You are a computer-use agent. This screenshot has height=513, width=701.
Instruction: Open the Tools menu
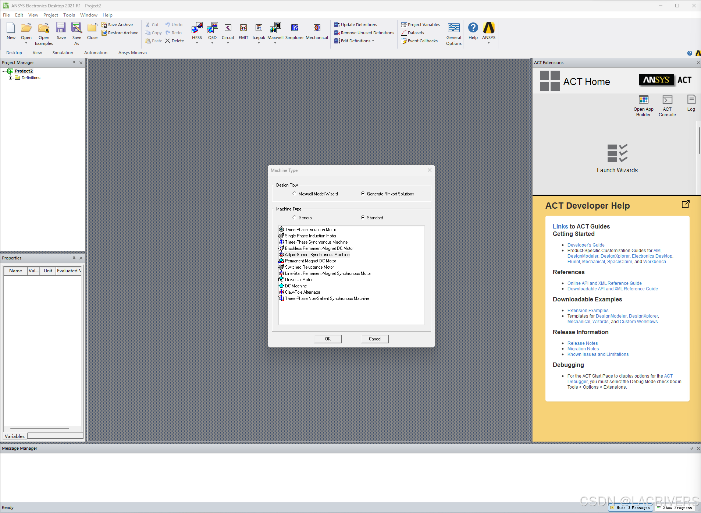[x=69, y=15]
